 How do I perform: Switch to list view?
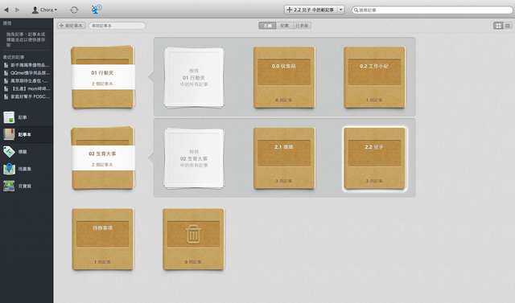(x=508, y=26)
